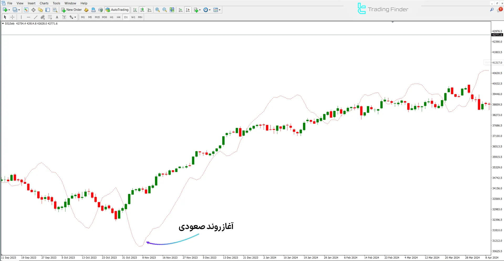Image resolution: width=504 pixels, height=261 pixels.
Task: Click the current price marker 42771.6
Action: [x=497, y=35]
